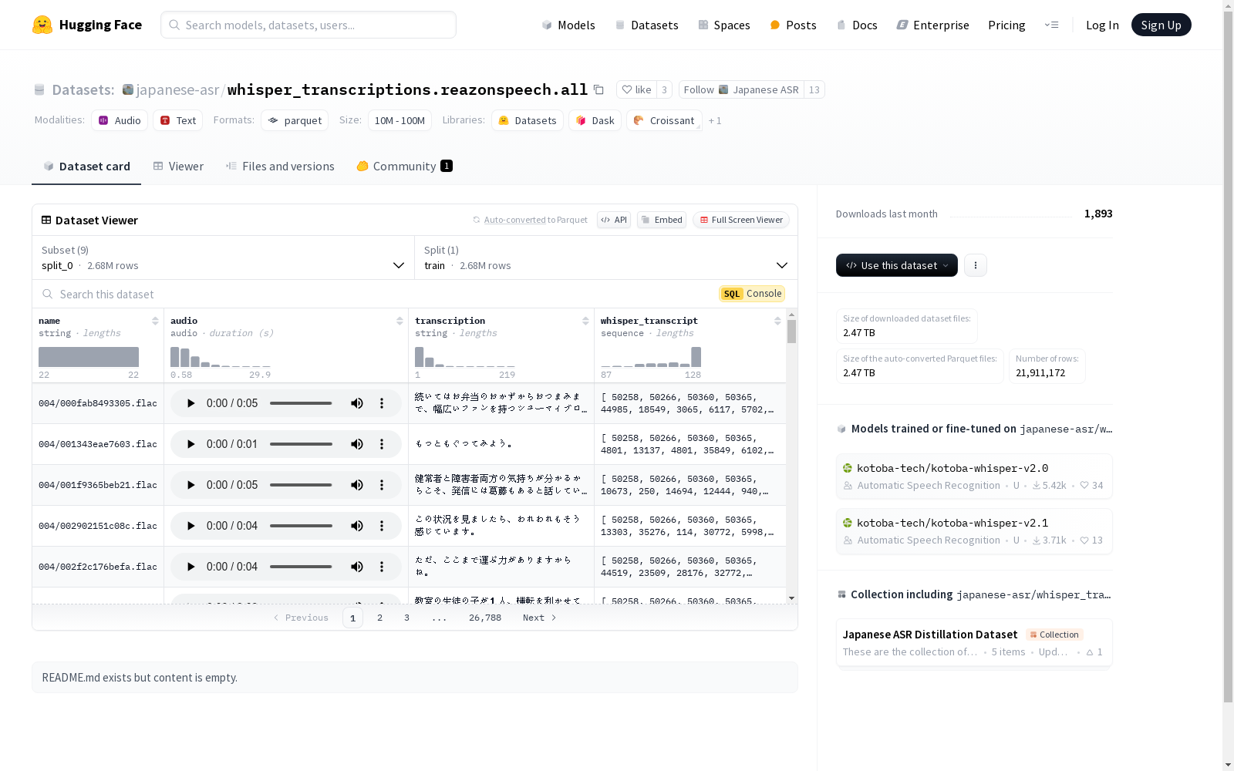Click the Embed button
Screen dimensions: 1234x771
662,220
